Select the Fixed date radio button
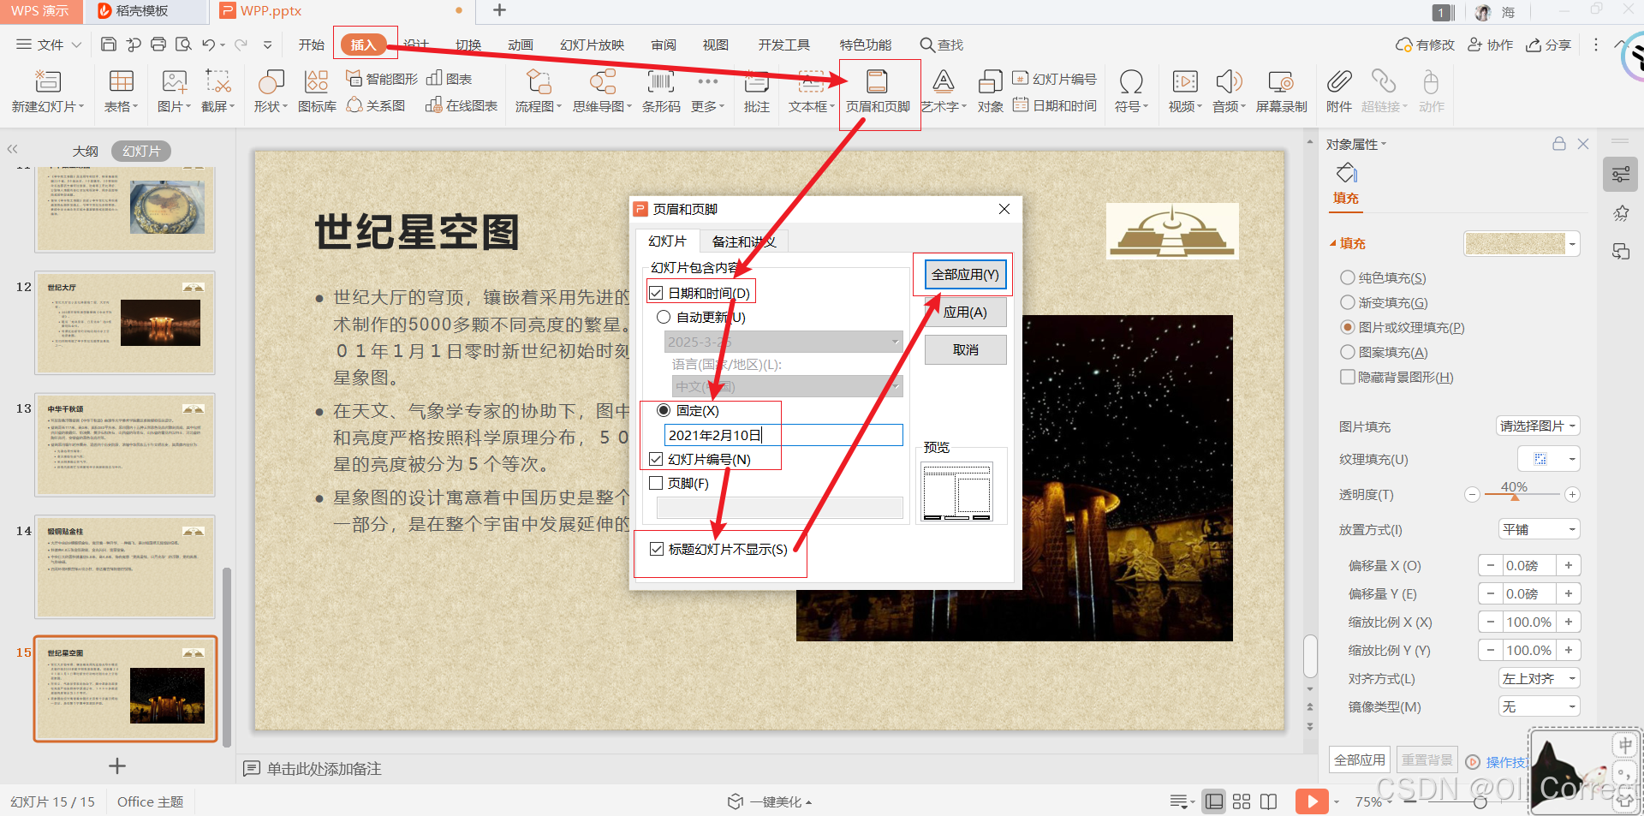The image size is (1644, 816). pos(664,411)
